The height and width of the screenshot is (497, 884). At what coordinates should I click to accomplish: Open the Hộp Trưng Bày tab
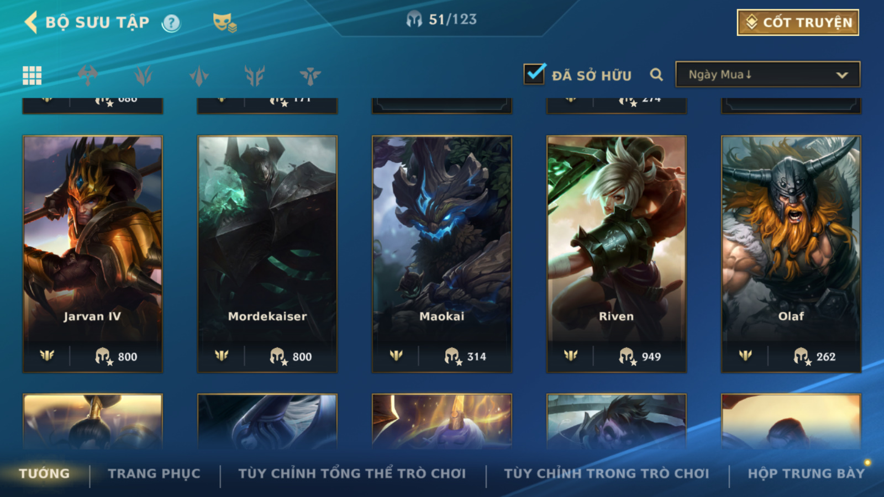[x=806, y=474]
